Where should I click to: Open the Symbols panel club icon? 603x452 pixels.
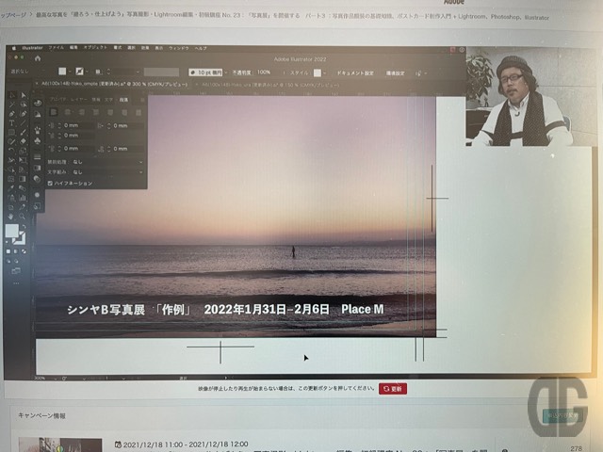click(x=38, y=140)
